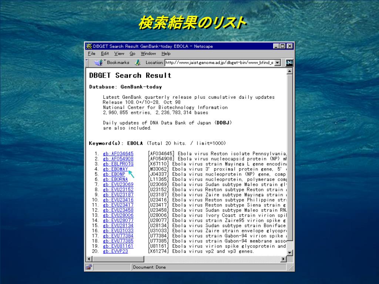Click the Netscape N logo
Screen dimensions: 379x284
click(289, 63)
